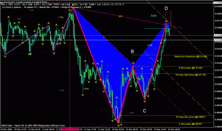Click the '11 Dec 01:45' time axis label

click(34, 130)
